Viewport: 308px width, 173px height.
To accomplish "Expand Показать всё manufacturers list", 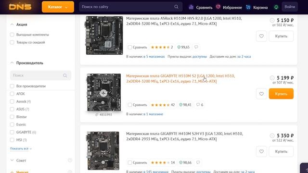I will (x=21, y=148).
